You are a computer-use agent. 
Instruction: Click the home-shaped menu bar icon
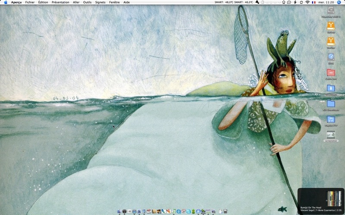coord(284,2)
